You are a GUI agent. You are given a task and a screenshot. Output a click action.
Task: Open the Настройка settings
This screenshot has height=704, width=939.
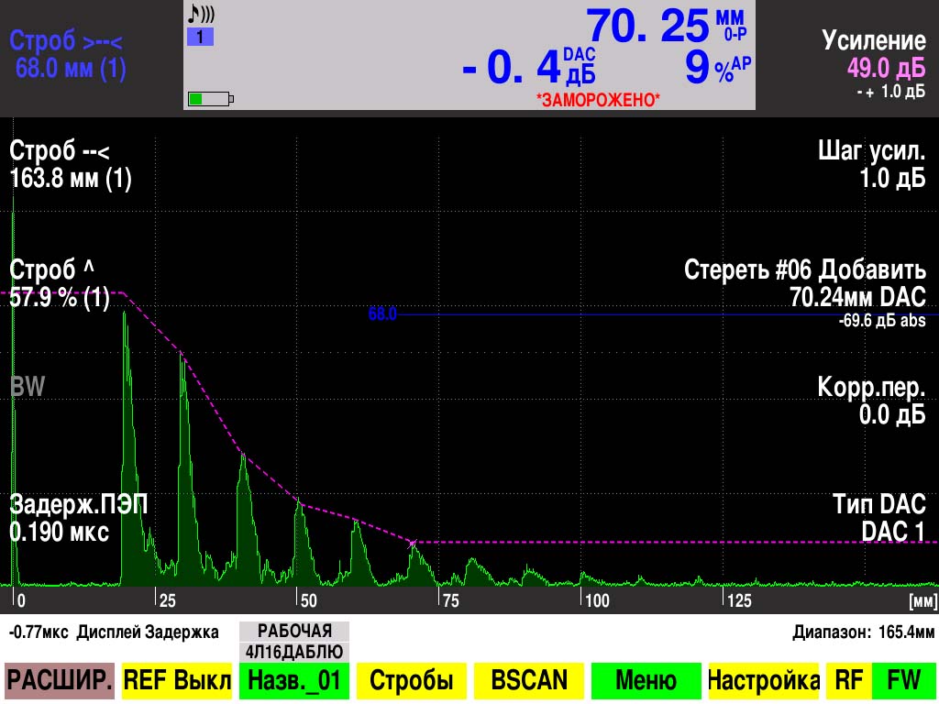763,680
